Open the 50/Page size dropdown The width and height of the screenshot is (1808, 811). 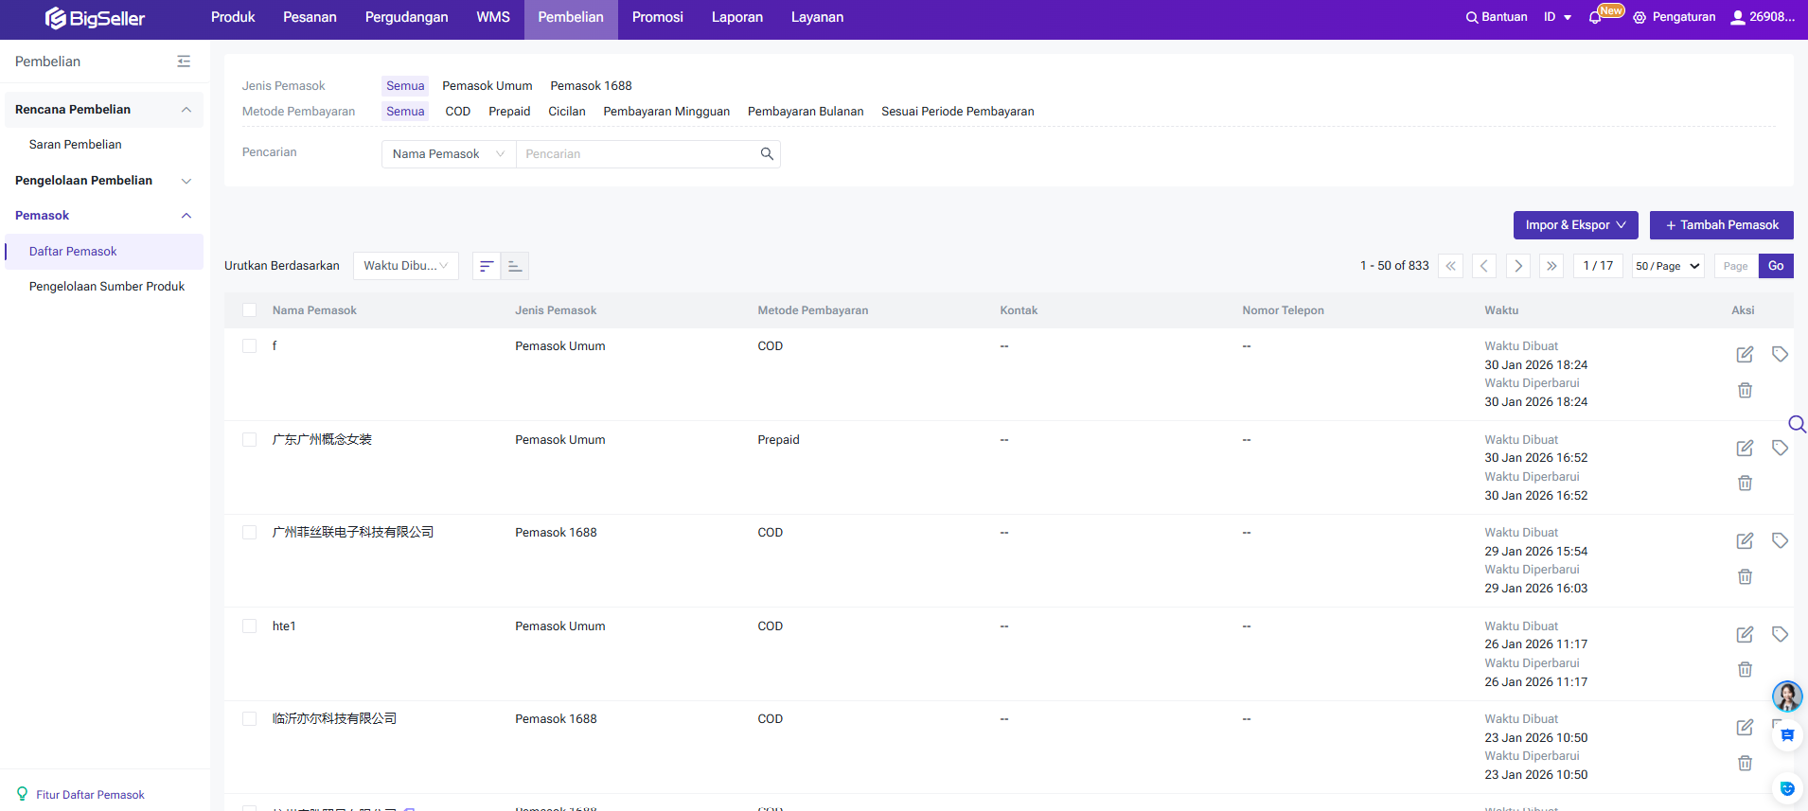pyautogui.click(x=1667, y=266)
